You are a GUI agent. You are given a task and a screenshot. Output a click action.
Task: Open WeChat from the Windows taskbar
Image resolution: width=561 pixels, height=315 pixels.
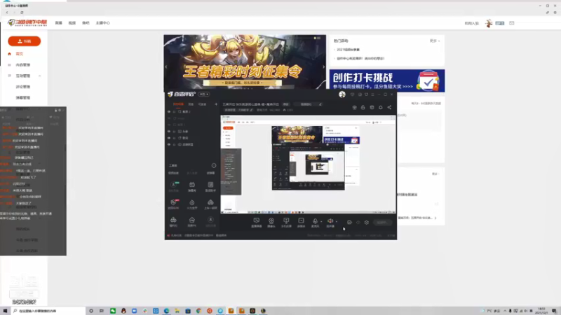coord(113,311)
